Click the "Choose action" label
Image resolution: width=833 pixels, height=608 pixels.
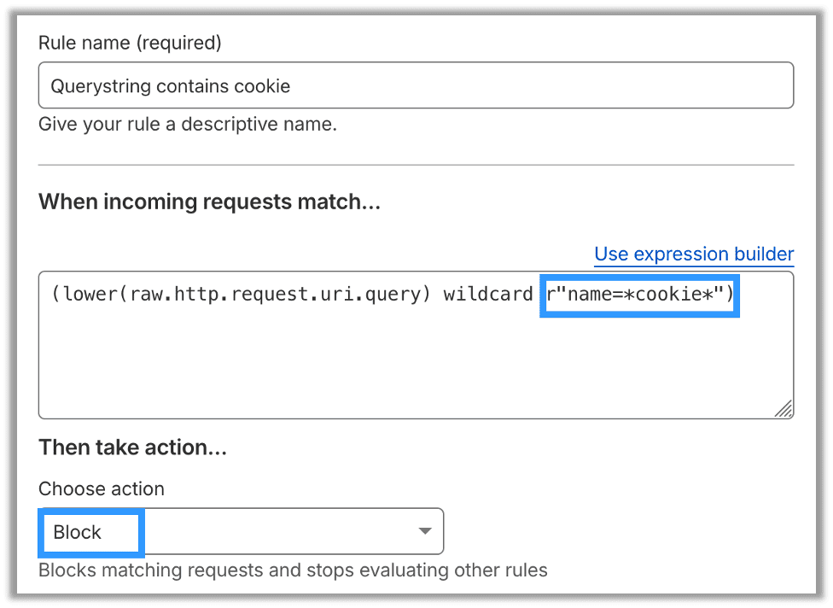click(101, 488)
